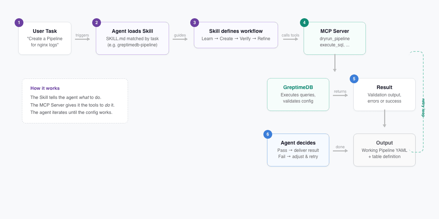This screenshot has height=219, width=439.
Task: Select the Output box
Action: click(384, 150)
